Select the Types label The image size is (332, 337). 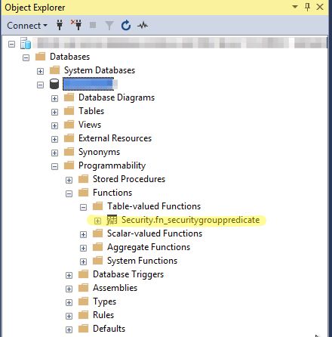tap(104, 301)
